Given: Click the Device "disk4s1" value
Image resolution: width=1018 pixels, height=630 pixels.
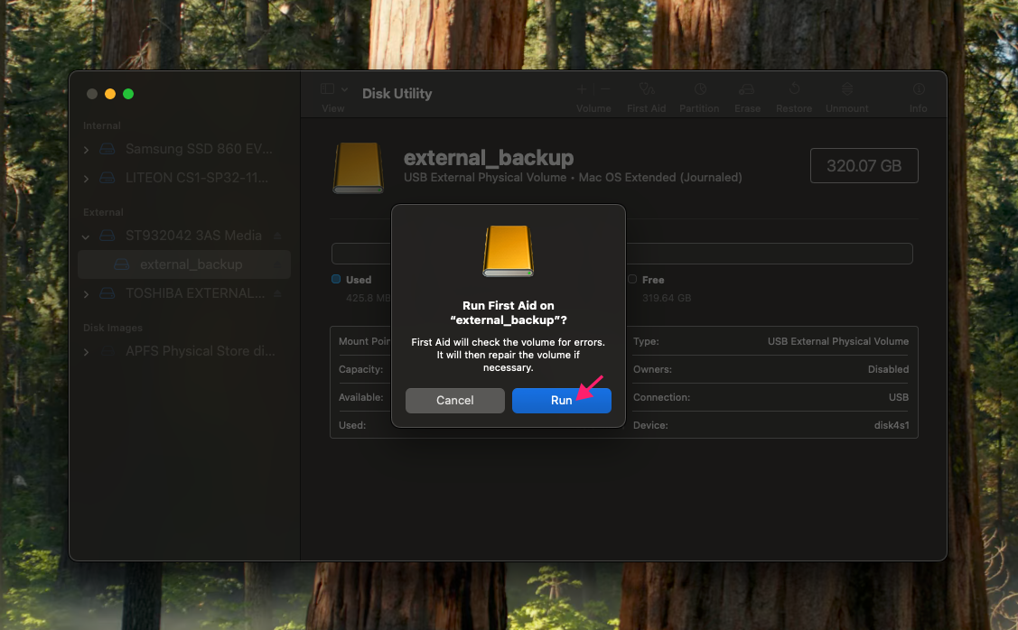Looking at the screenshot, I should tap(892, 425).
